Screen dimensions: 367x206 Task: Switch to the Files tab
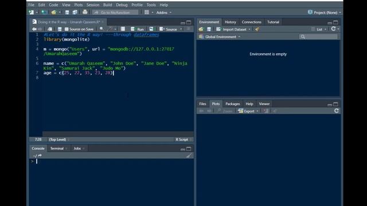(202, 104)
